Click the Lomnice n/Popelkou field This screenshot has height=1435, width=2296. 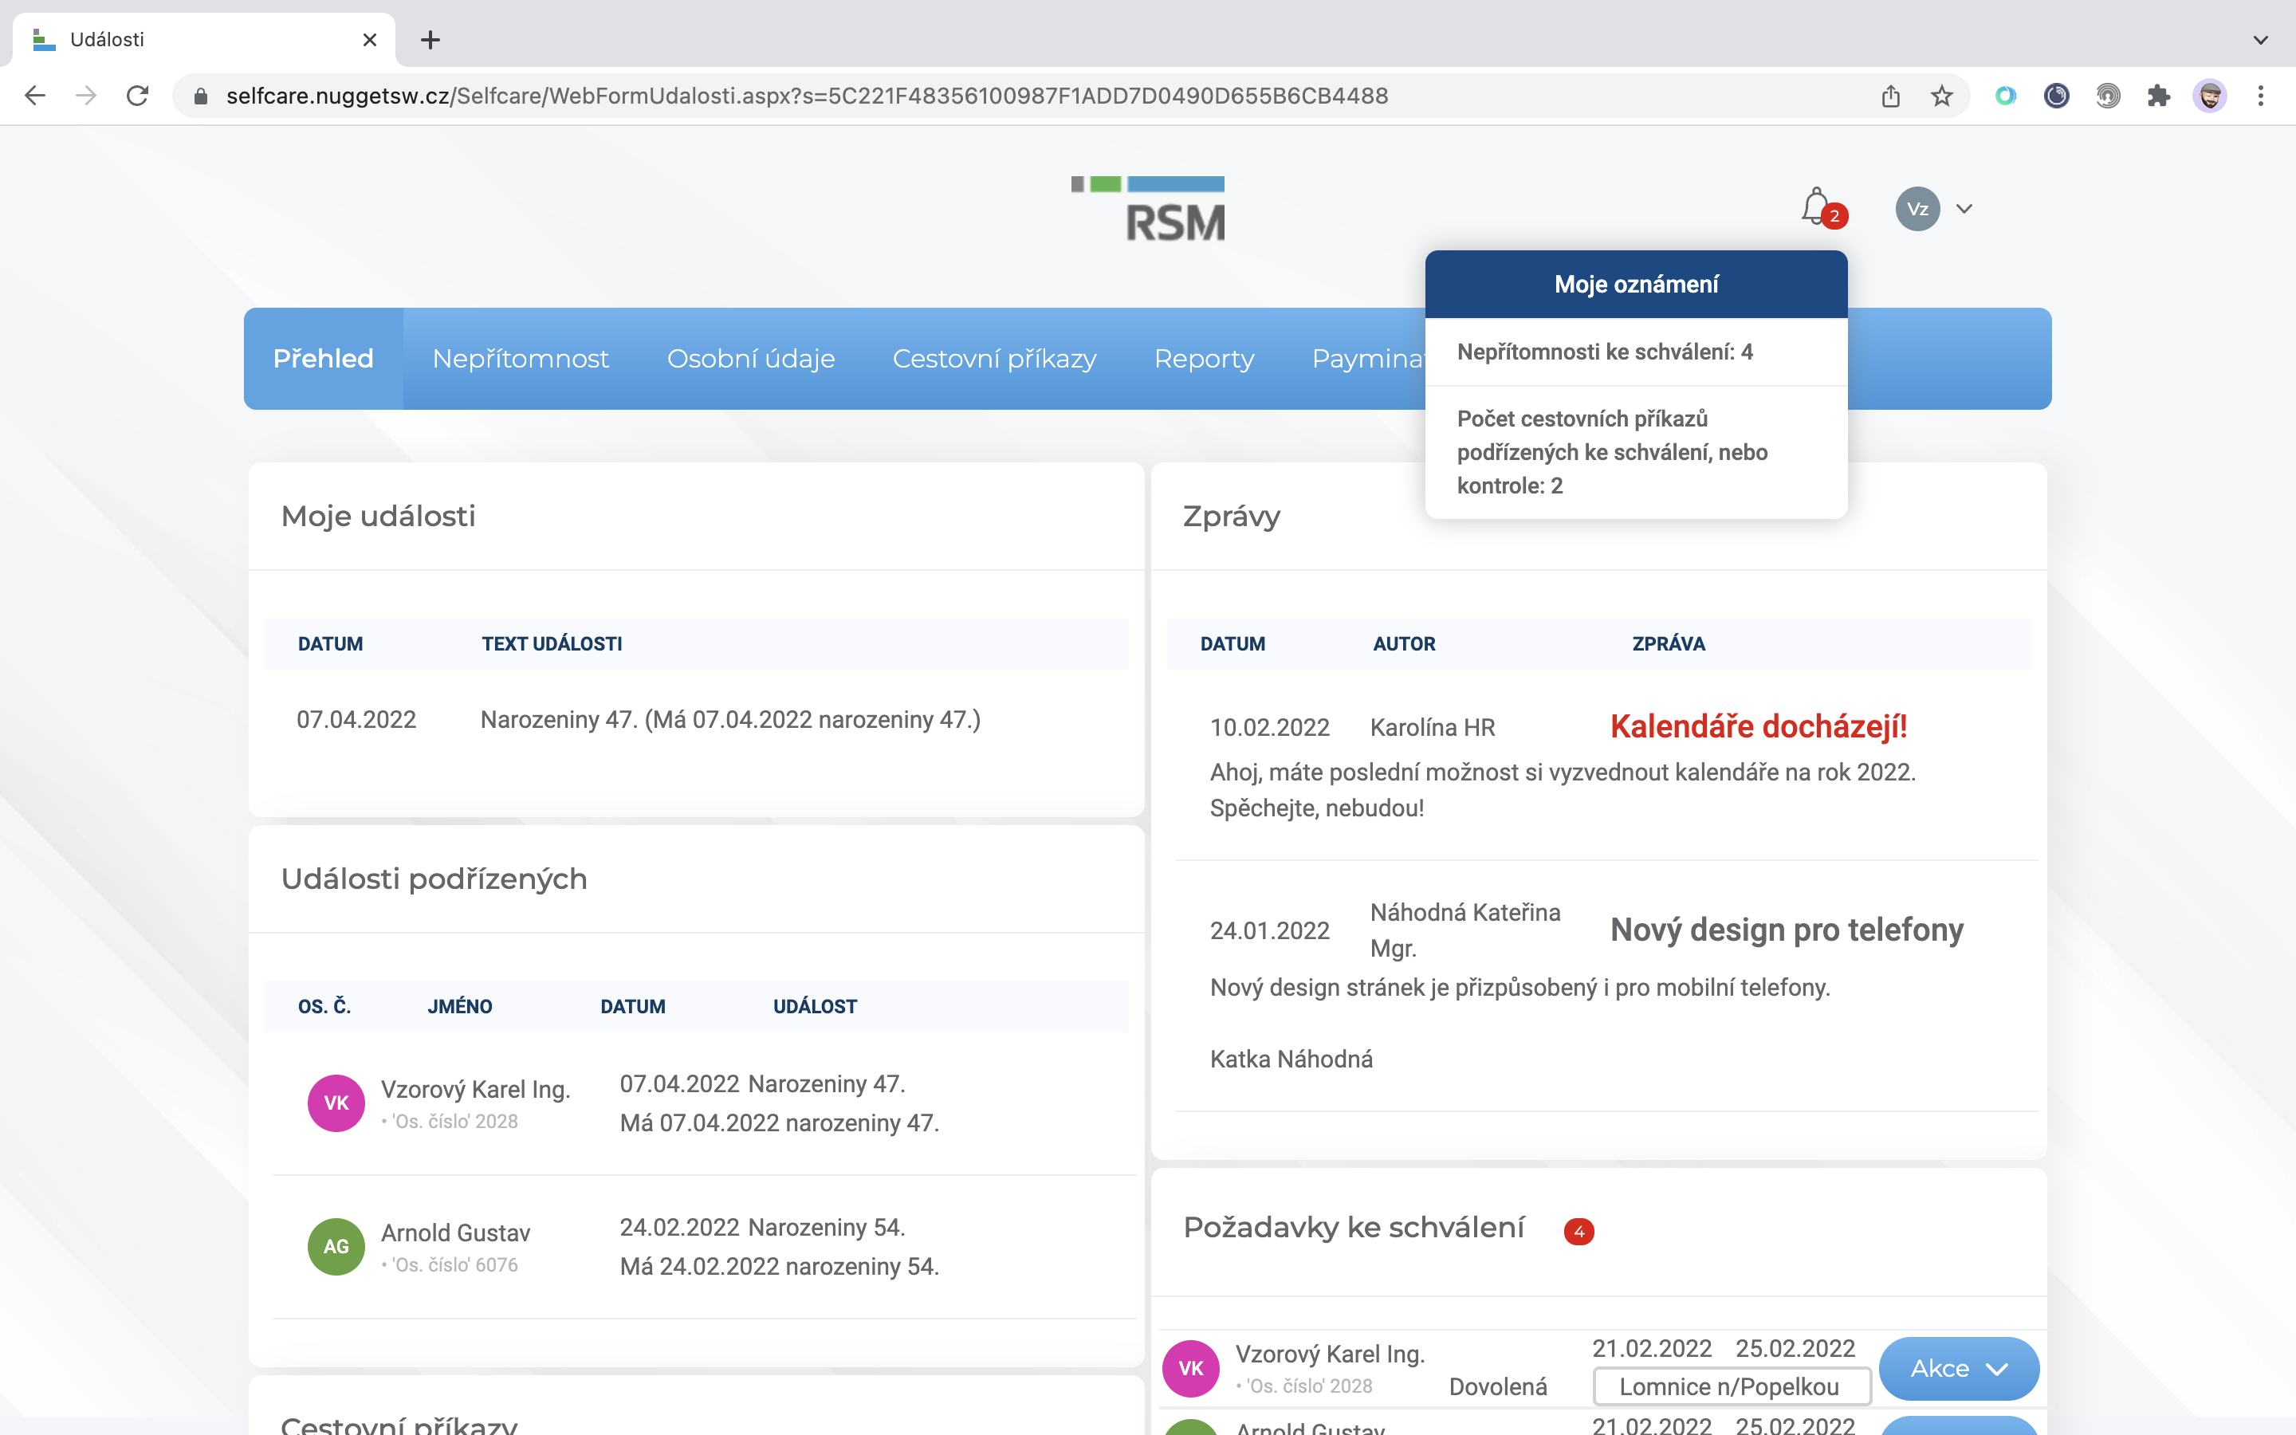coord(1732,1386)
